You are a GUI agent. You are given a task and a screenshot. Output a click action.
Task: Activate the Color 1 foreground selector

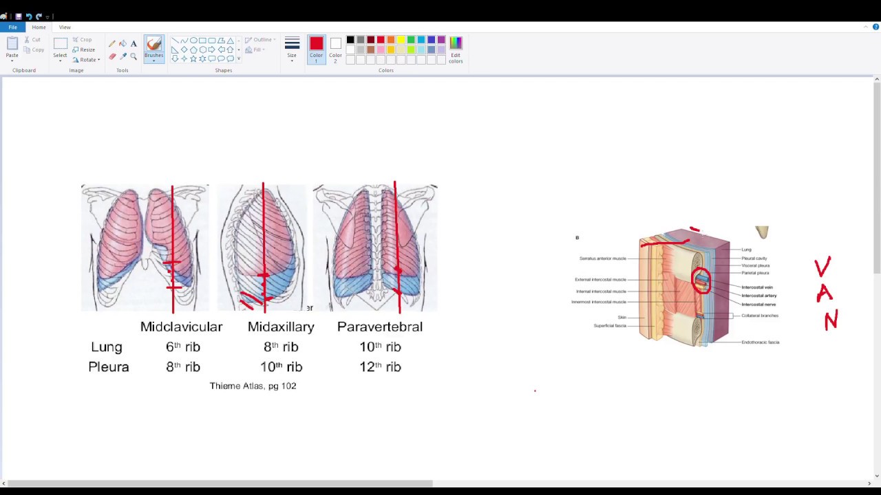[316, 50]
